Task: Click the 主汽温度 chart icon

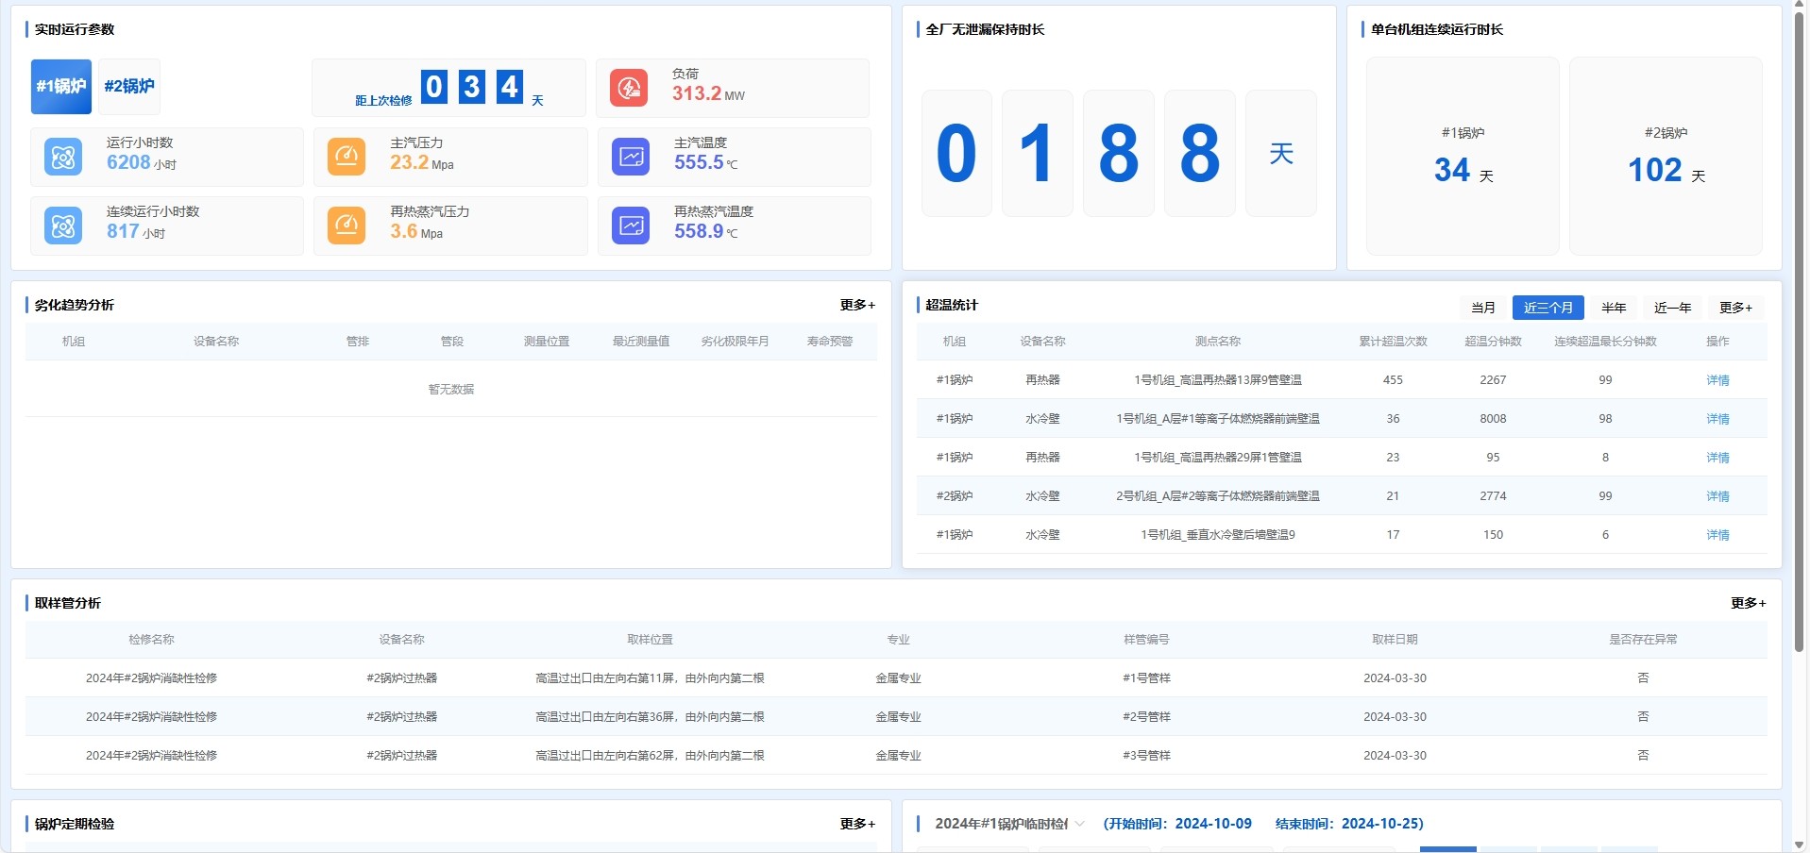Action: 631,157
